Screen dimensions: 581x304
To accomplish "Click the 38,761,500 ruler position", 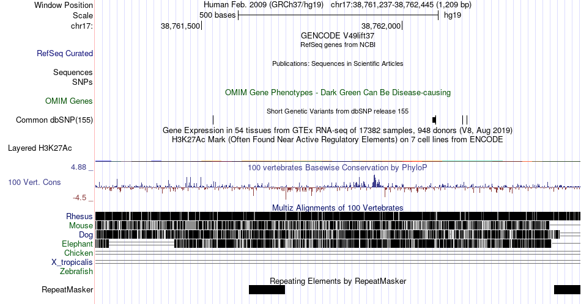I will (180, 26).
